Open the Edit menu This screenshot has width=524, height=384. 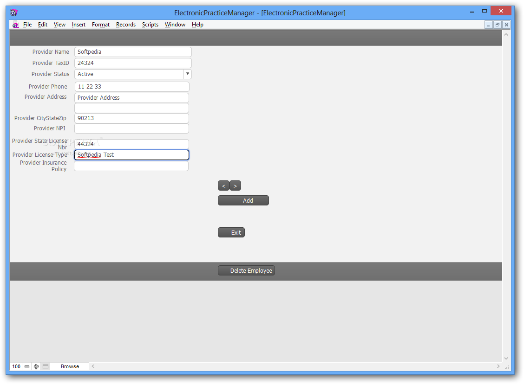(x=42, y=25)
